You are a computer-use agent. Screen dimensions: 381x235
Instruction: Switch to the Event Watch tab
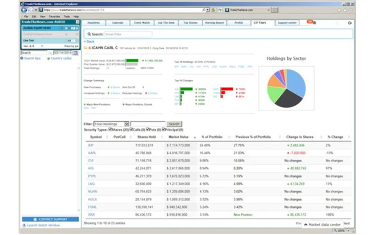[x=142, y=23]
